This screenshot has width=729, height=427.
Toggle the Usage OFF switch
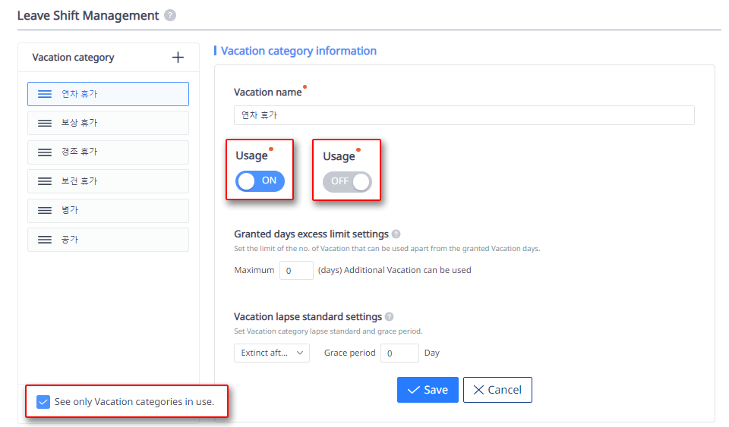click(x=347, y=181)
